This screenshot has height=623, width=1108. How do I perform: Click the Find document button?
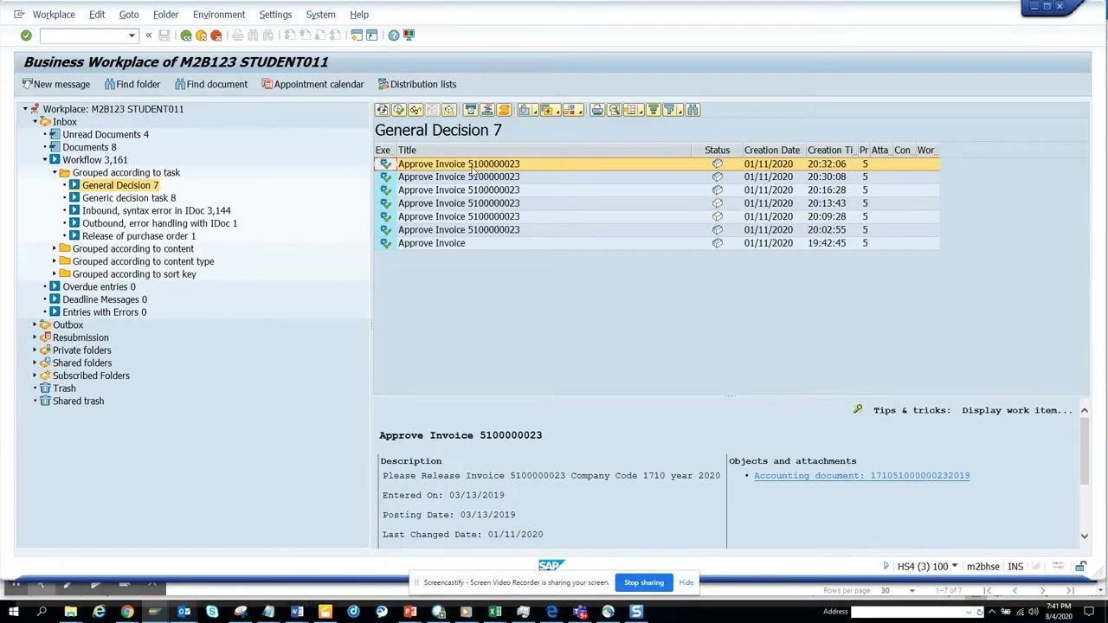(211, 85)
